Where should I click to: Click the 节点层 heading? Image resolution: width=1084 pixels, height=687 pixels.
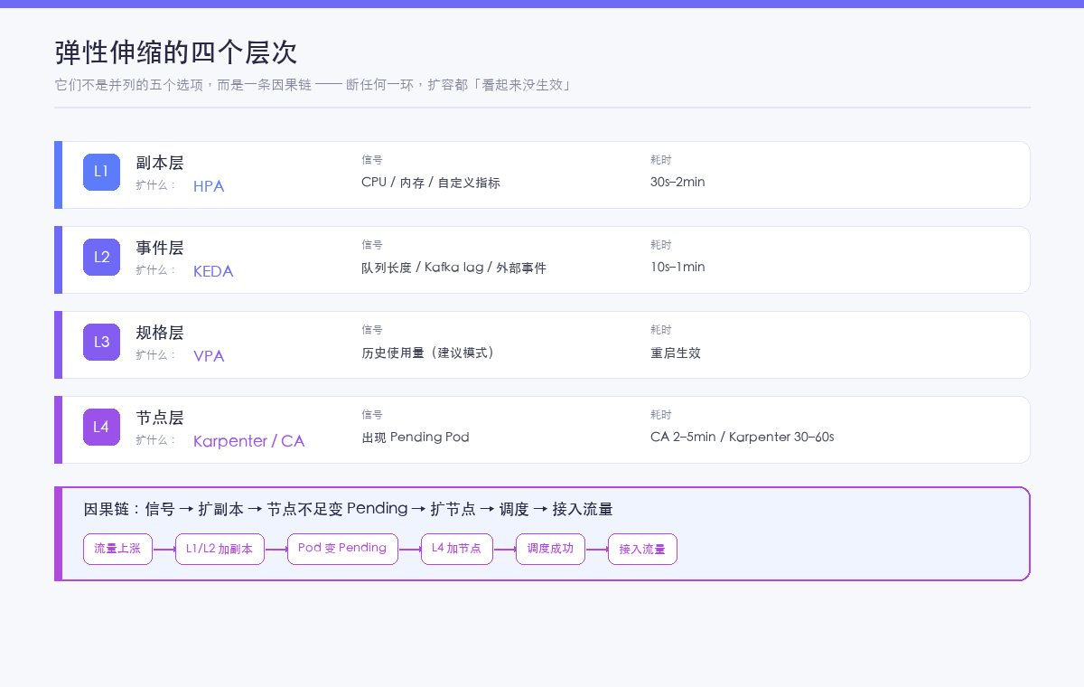click(x=160, y=418)
